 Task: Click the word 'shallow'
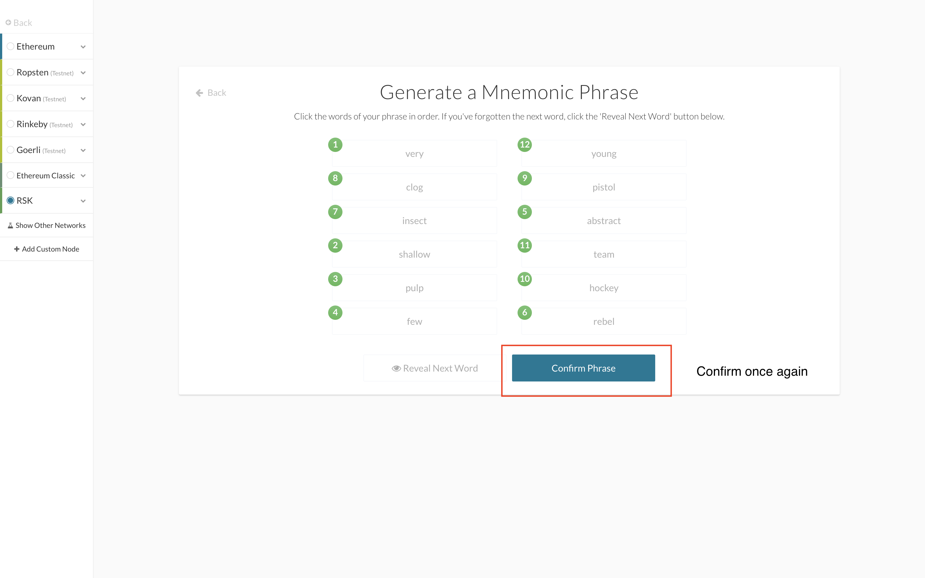414,254
